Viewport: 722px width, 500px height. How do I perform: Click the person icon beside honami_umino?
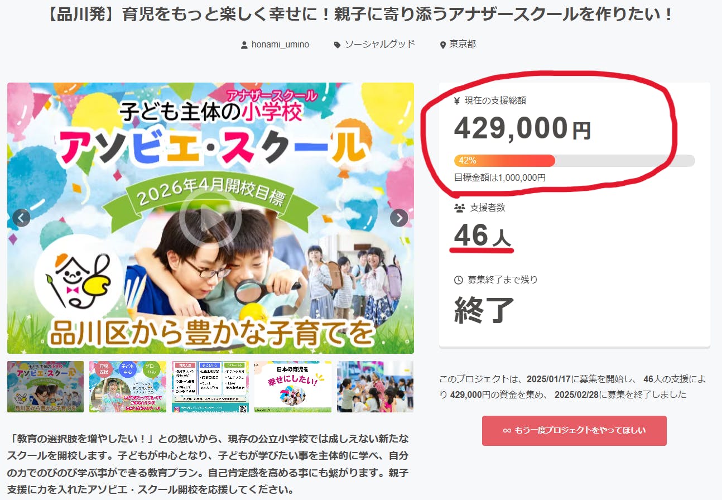[x=244, y=45]
